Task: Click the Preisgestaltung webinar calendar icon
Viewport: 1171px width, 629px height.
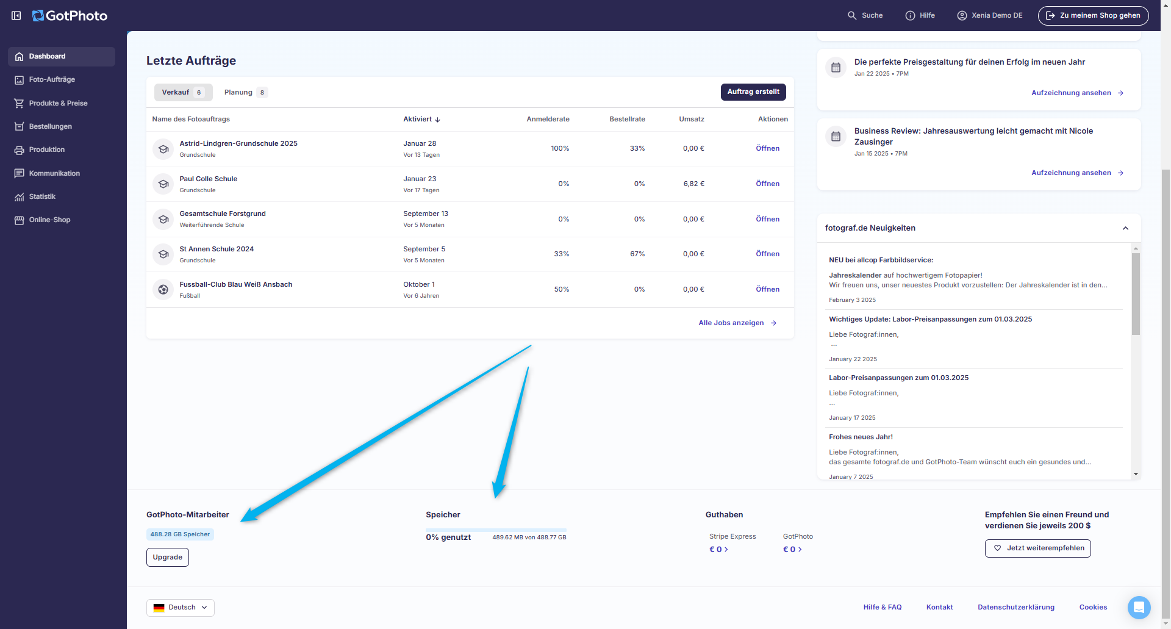Action: click(836, 68)
